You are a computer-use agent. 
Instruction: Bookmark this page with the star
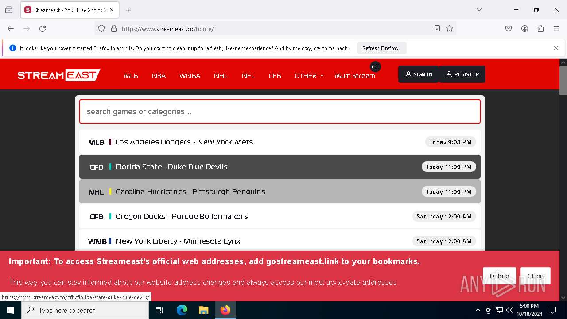pyautogui.click(x=450, y=29)
